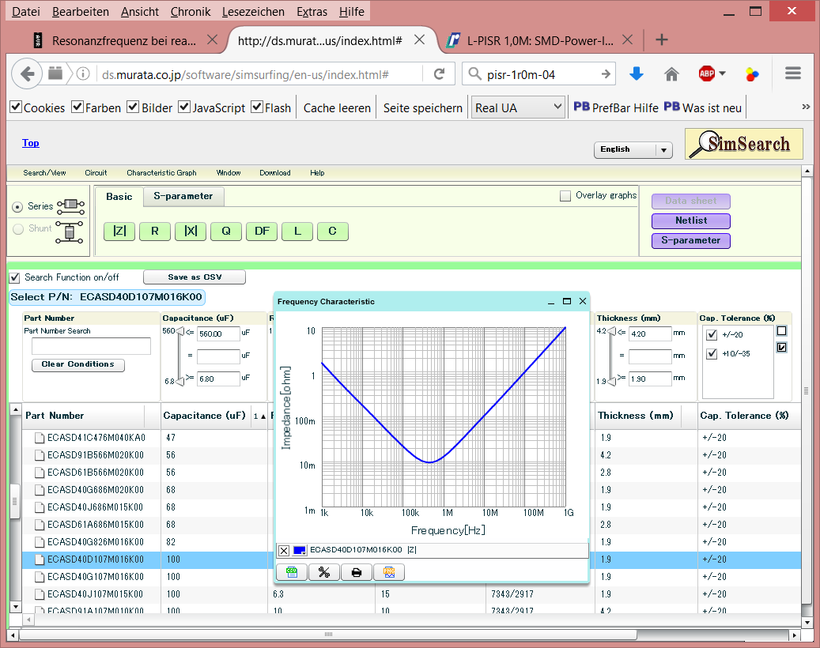Toggle JavaScript checkbox in PrefBar
Viewport: 820px width, 648px height.
(x=184, y=107)
